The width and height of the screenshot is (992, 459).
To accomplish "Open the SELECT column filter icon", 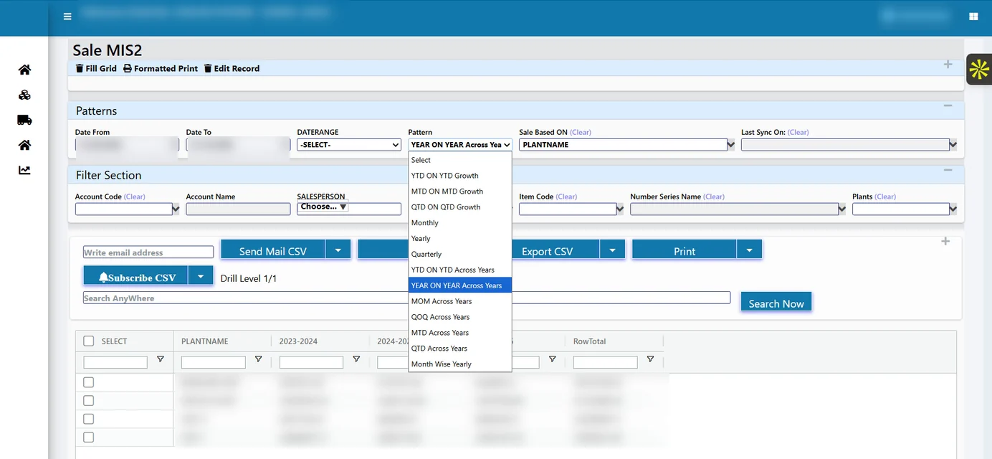I will [x=160, y=359].
